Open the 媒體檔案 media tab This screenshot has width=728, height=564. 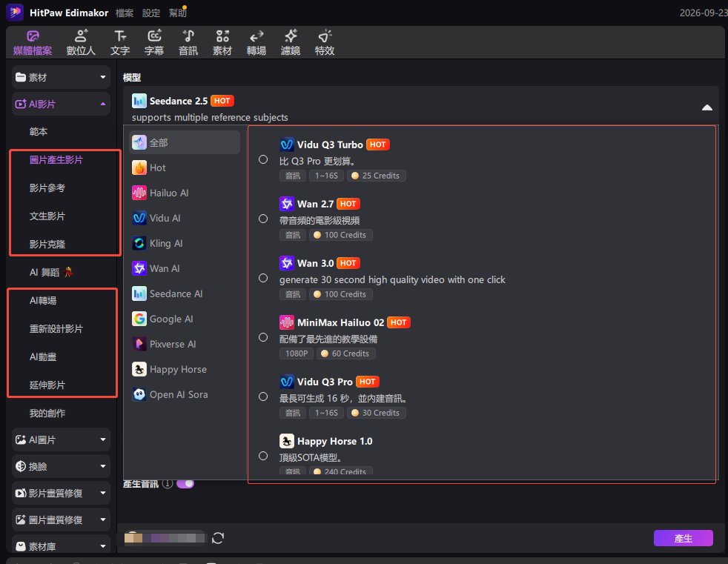click(x=33, y=43)
